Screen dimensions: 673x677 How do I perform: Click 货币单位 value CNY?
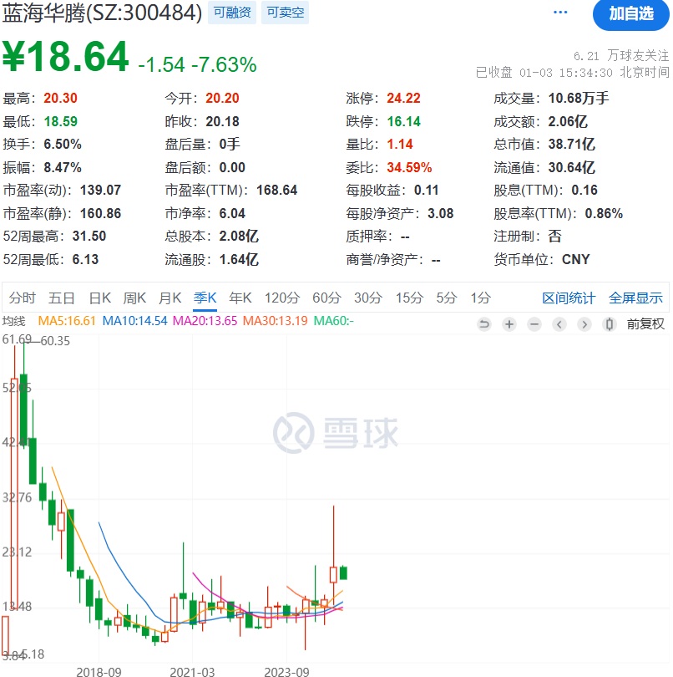575,259
